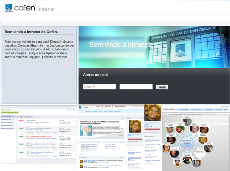Open Aplicações da intranet dropdown in portal preview
The width and height of the screenshot is (230, 171).
coord(120,106)
